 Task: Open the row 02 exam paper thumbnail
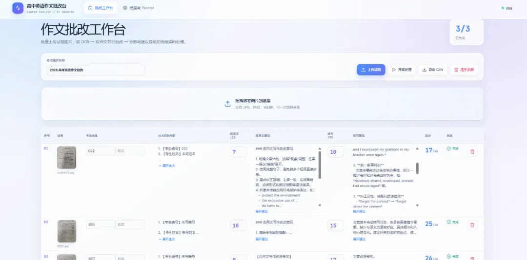click(x=66, y=231)
